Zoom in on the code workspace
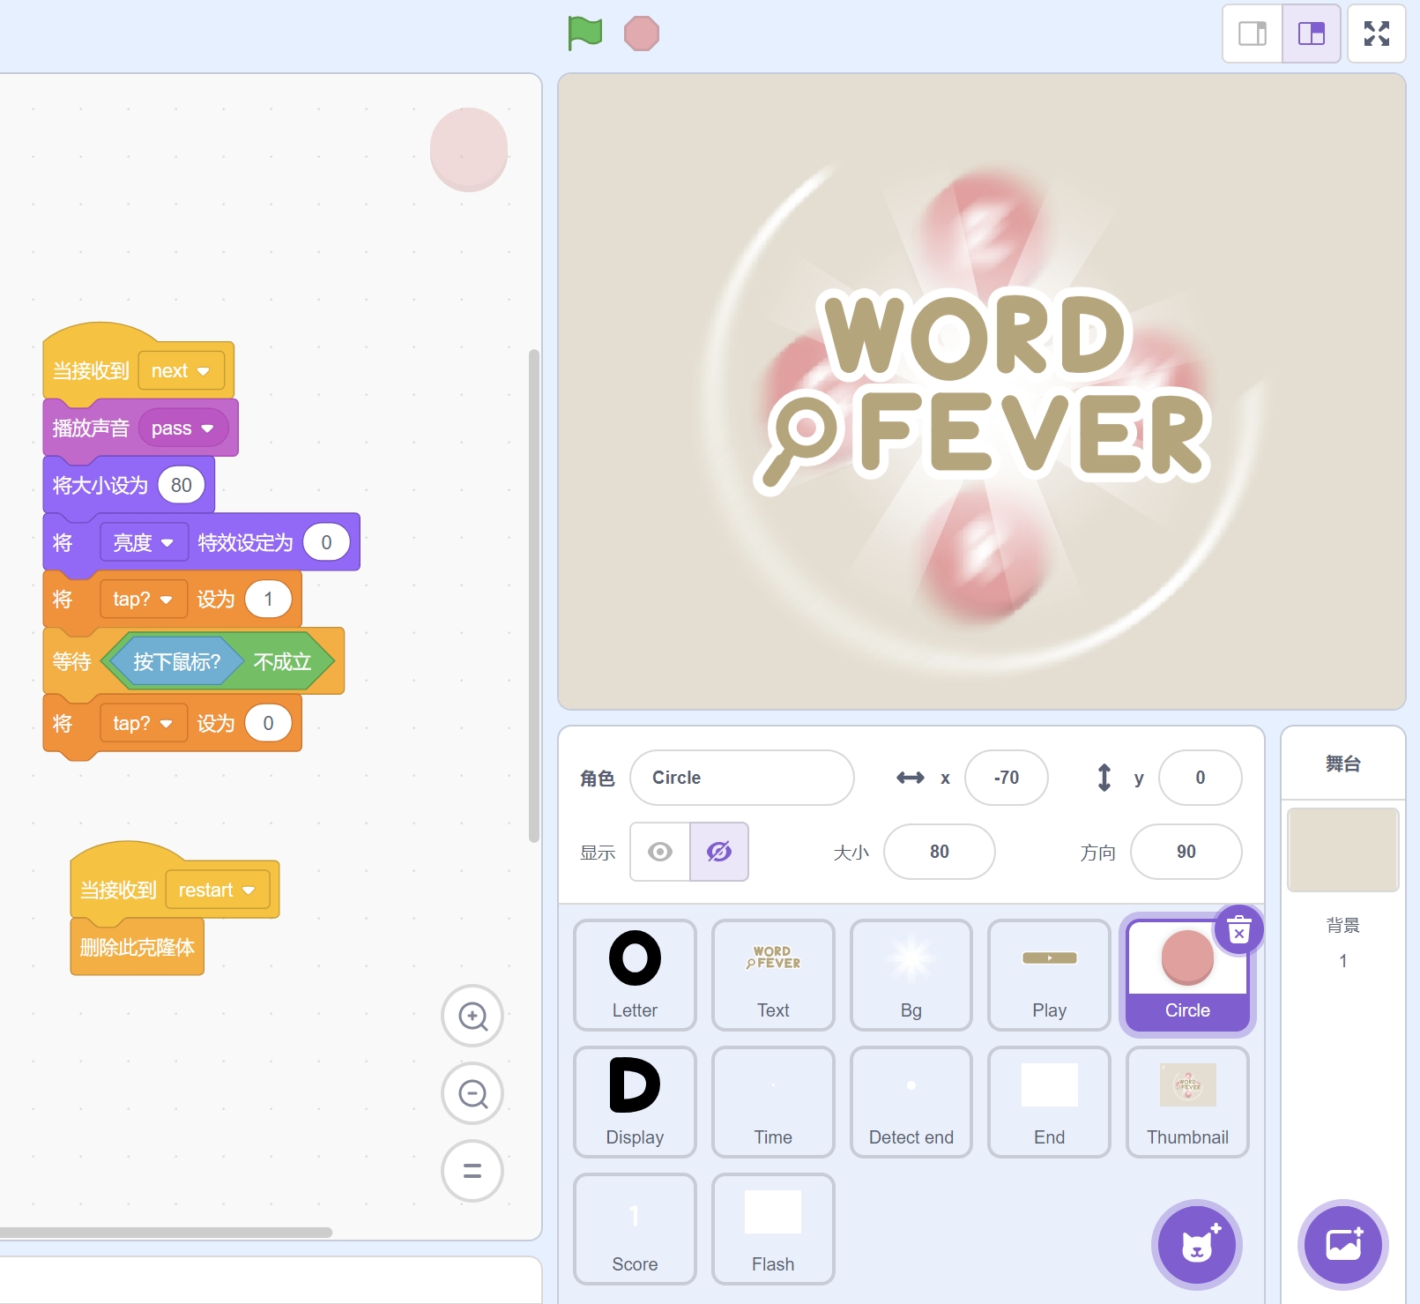The height and width of the screenshot is (1304, 1420). coord(472,1016)
